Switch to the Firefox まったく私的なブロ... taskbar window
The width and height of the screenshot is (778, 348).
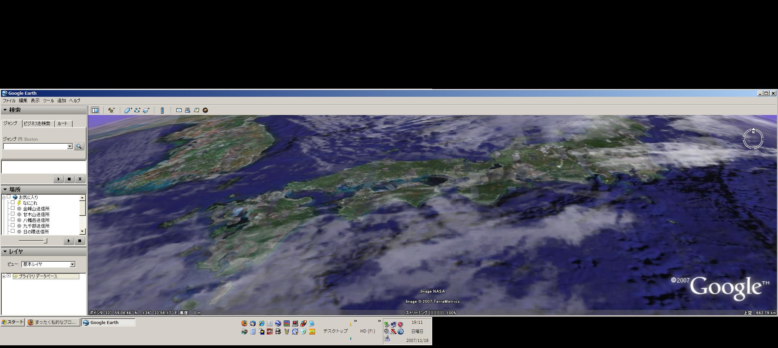[x=53, y=322]
